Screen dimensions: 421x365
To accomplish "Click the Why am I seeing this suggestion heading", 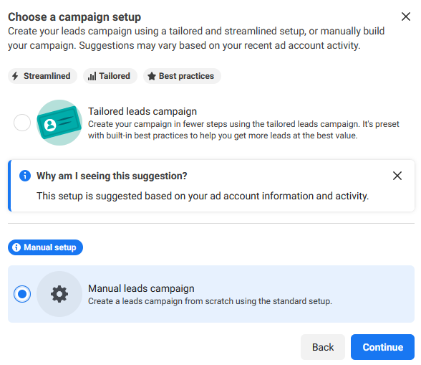I will (112, 176).
